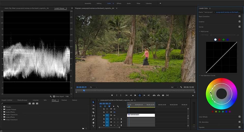This screenshot has width=244, height=132.
Task: Click the program monitor timecode 00:00:00:21
Action: [81, 87]
